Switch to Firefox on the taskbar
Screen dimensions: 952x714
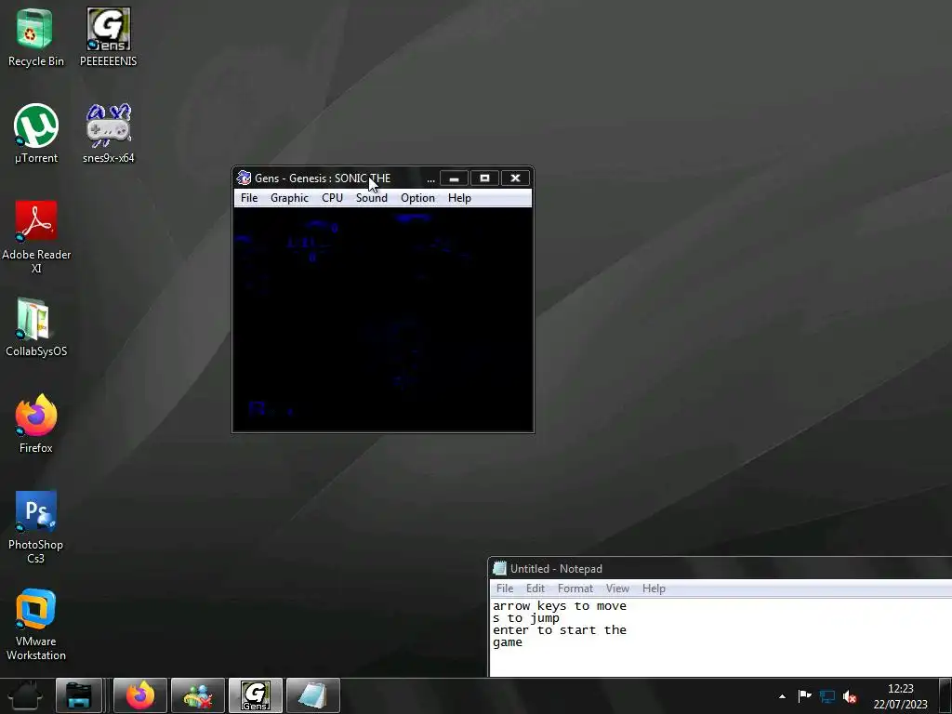coord(140,695)
